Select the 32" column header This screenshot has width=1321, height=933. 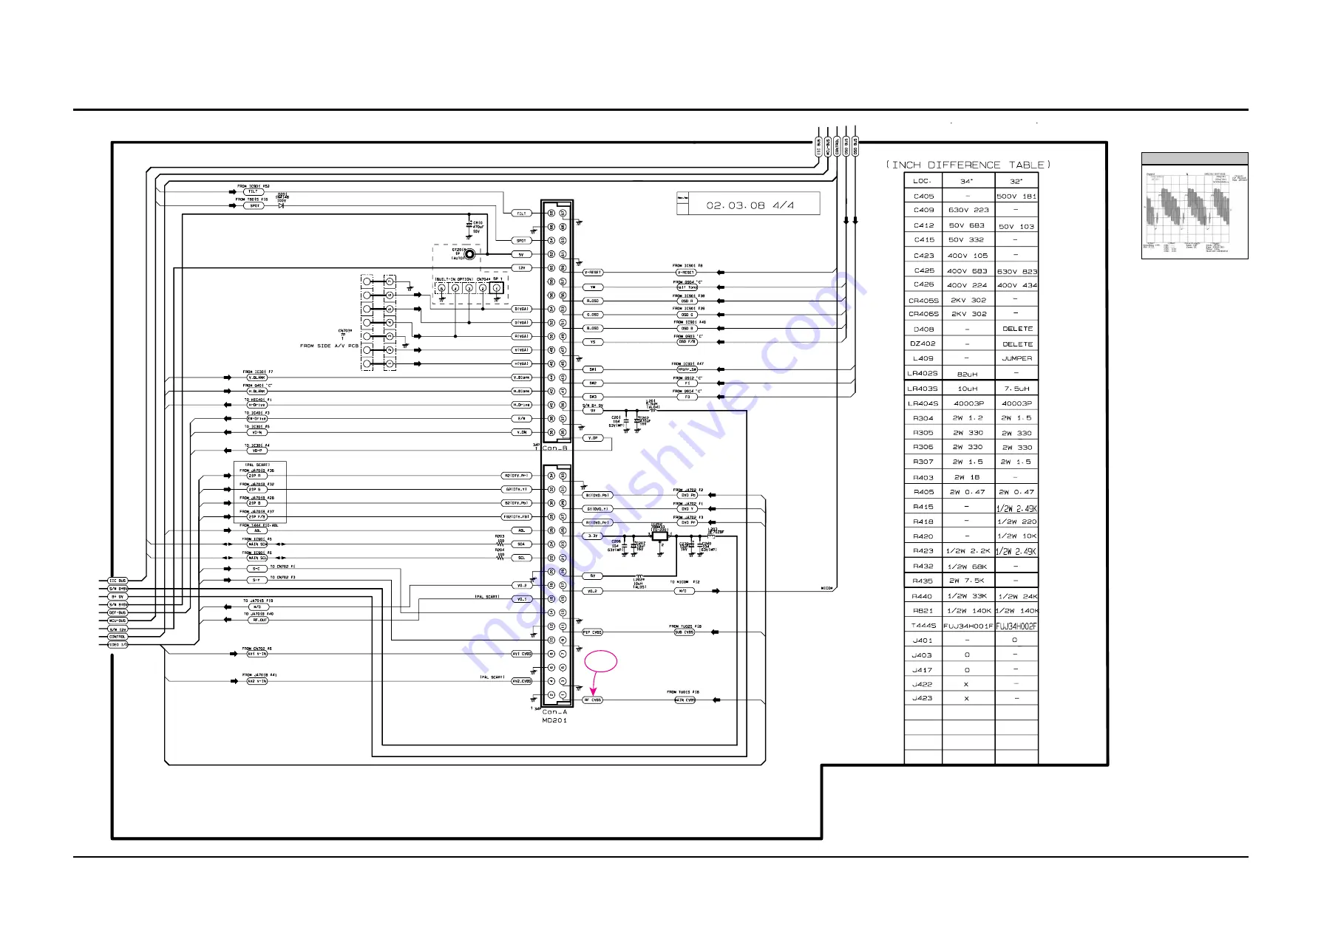(1016, 181)
